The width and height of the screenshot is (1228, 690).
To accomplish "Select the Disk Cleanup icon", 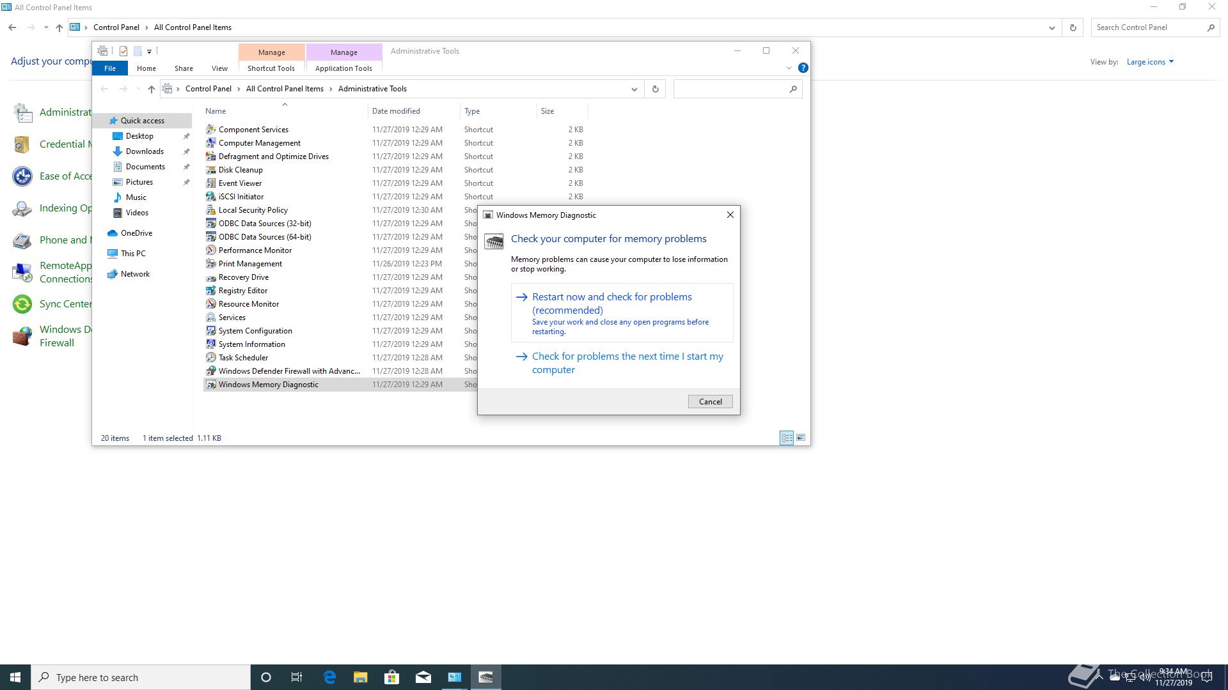I will pyautogui.click(x=210, y=169).
